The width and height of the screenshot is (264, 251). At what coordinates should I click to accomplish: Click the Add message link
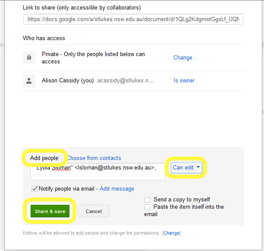(x=117, y=188)
